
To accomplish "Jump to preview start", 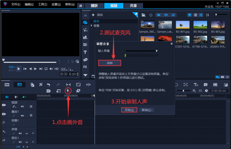I will tap(25, 69).
